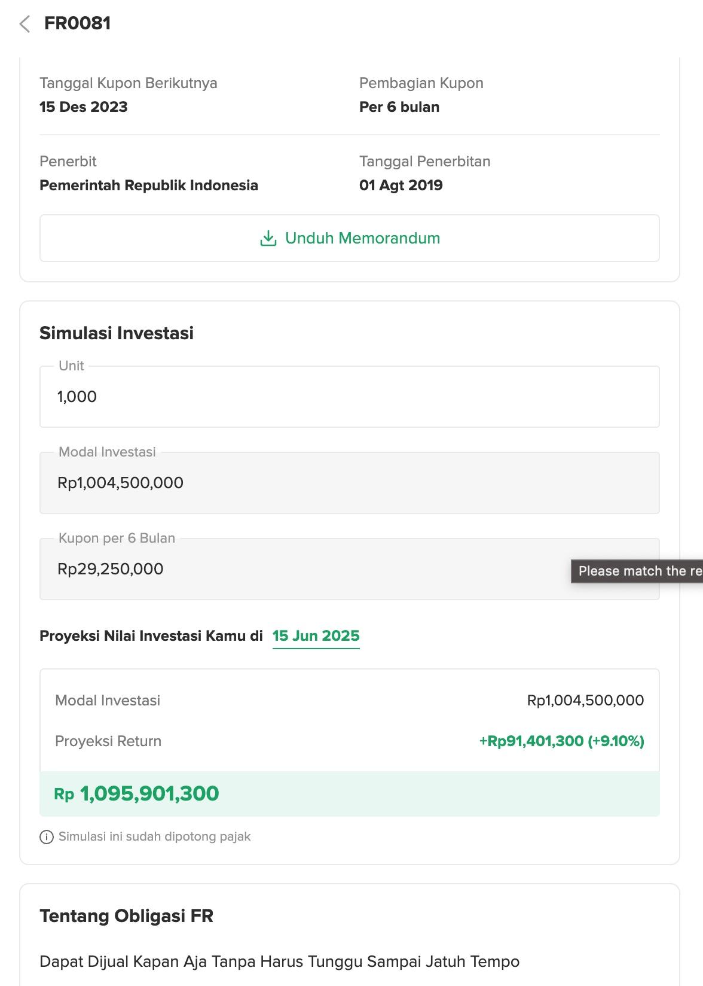The height and width of the screenshot is (986, 703).
Task: Click the 15 Des 2023 coupon date
Action: click(x=84, y=107)
